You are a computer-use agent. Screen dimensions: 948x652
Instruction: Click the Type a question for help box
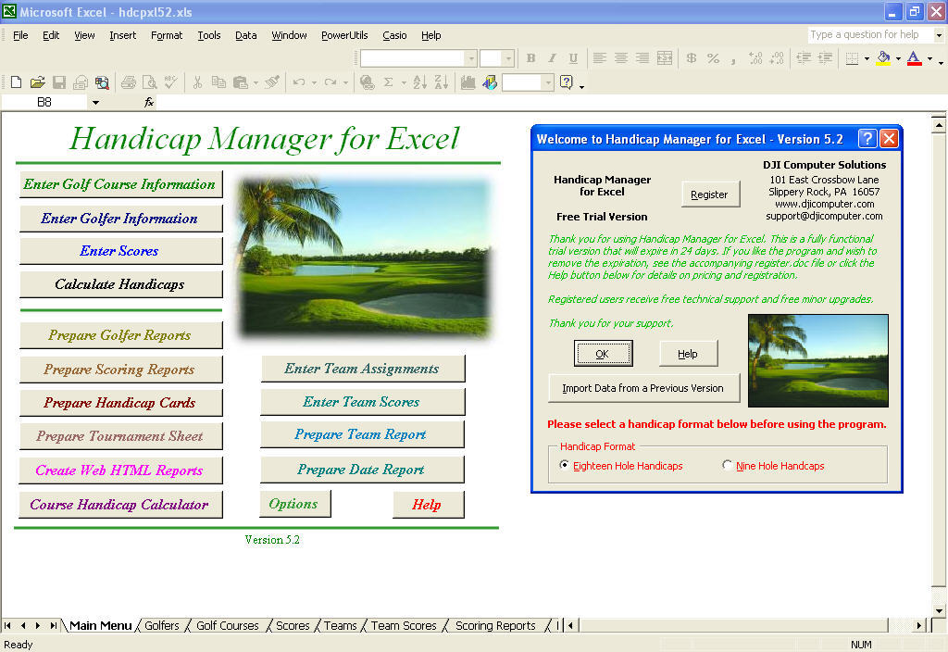pos(870,34)
